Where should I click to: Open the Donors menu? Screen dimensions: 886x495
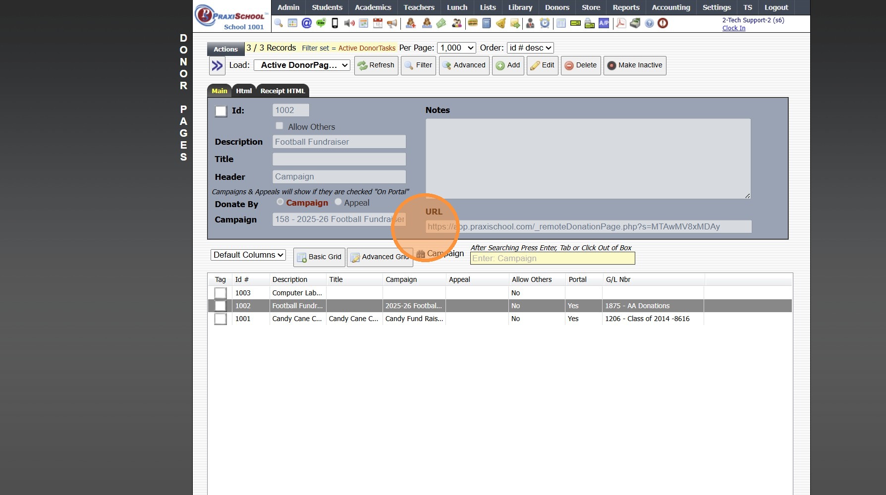pyautogui.click(x=557, y=7)
